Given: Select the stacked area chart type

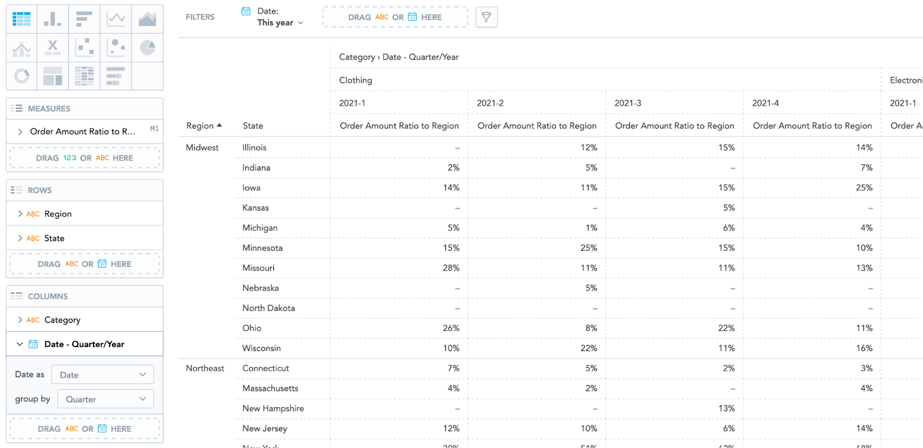Looking at the screenshot, I should pyautogui.click(x=147, y=19).
